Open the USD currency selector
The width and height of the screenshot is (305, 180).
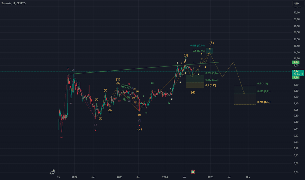tap(298, 3)
